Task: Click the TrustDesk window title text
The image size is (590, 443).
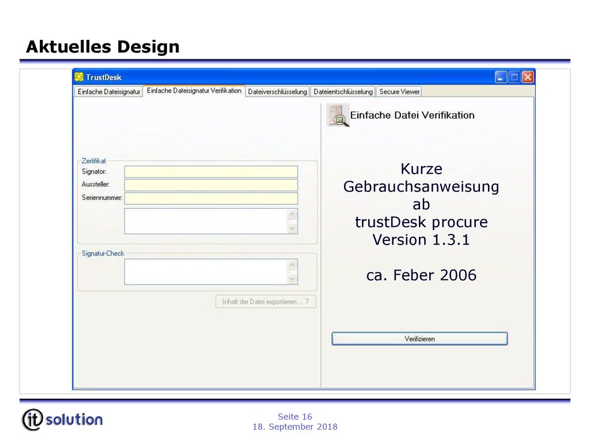Action: click(104, 77)
